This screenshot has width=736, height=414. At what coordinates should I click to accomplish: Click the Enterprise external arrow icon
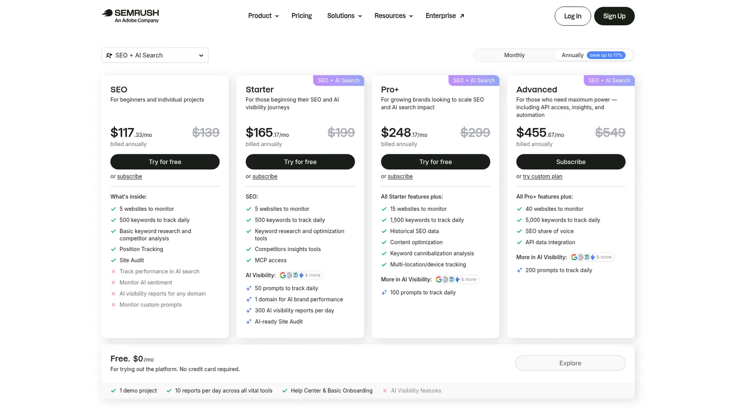click(x=462, y=16)
